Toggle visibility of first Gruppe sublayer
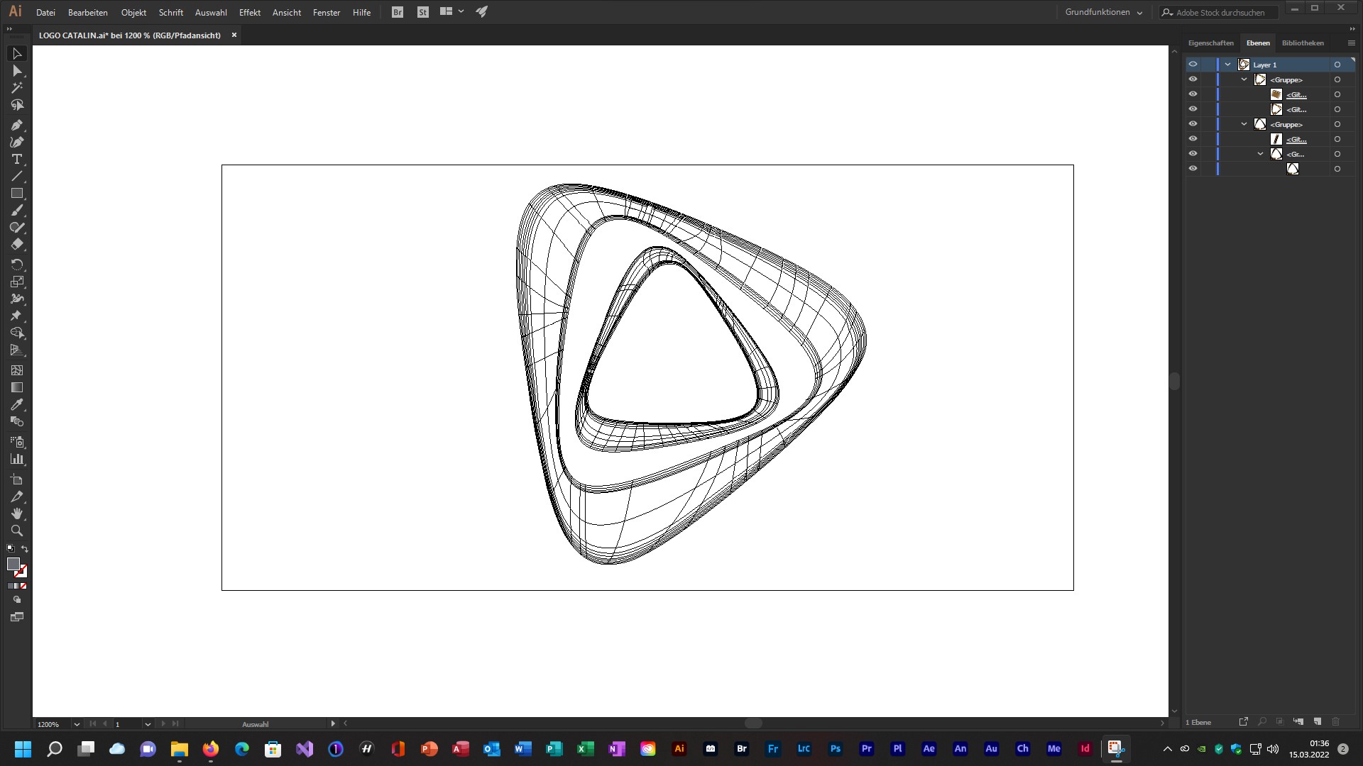 click(x=1193, y=79)
